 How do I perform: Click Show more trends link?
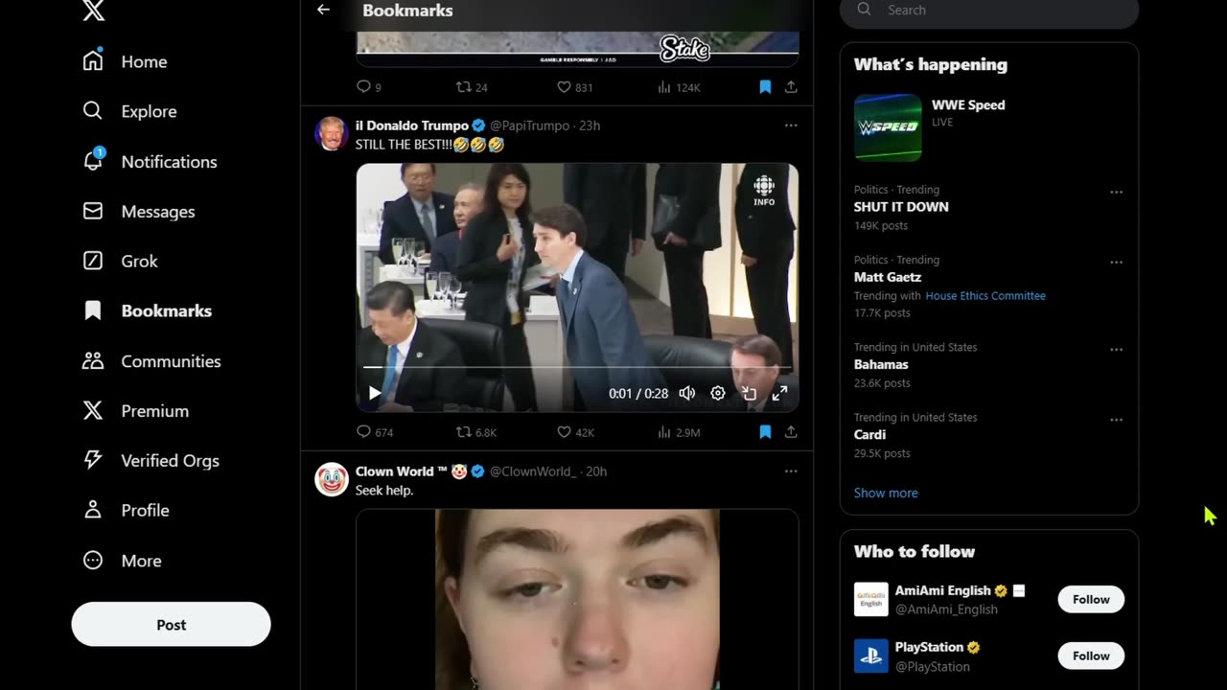[x=886, y=493]
